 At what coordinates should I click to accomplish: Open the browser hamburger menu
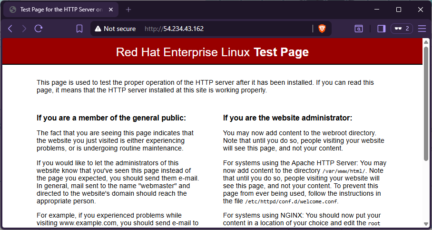pos(422,29)
